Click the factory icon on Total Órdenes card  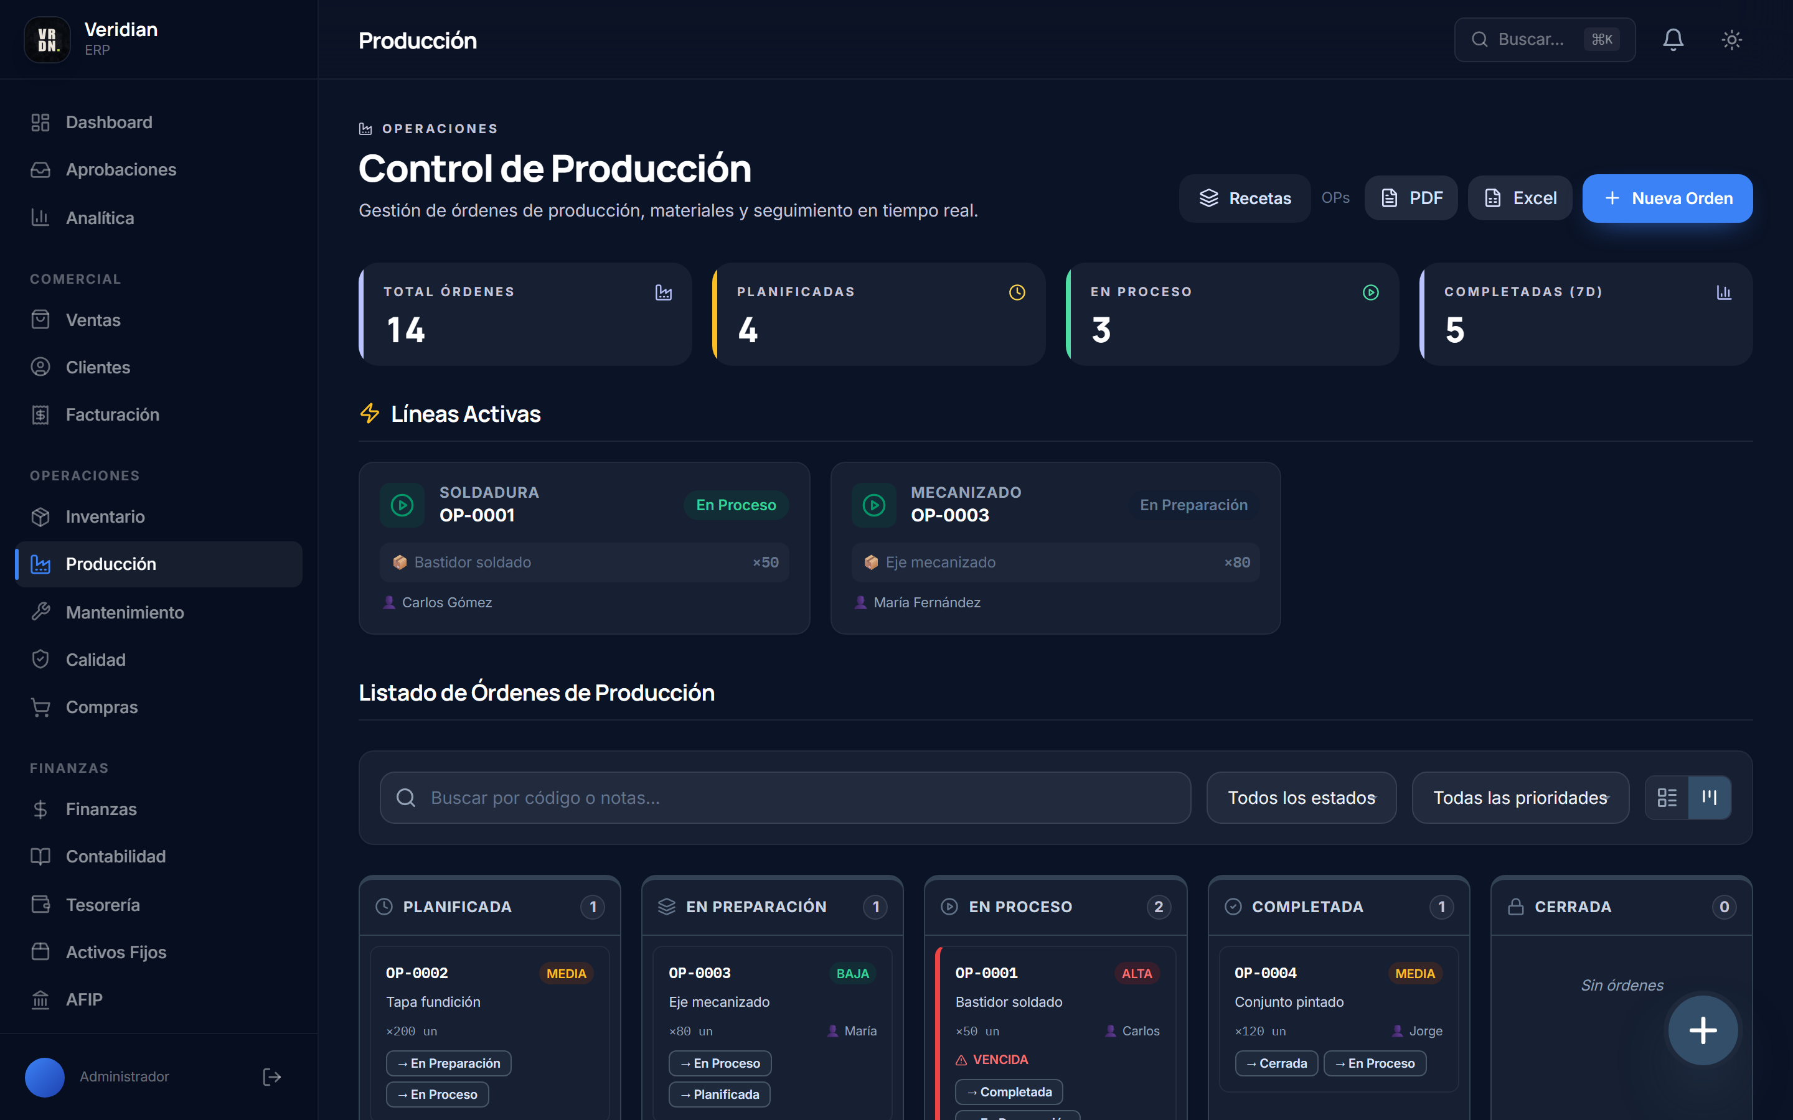pos(664,292)
